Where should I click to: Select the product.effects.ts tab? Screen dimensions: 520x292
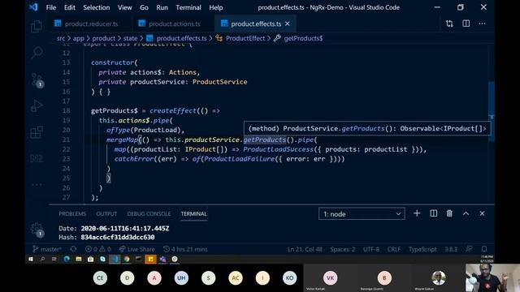click(x=256, y=24)
